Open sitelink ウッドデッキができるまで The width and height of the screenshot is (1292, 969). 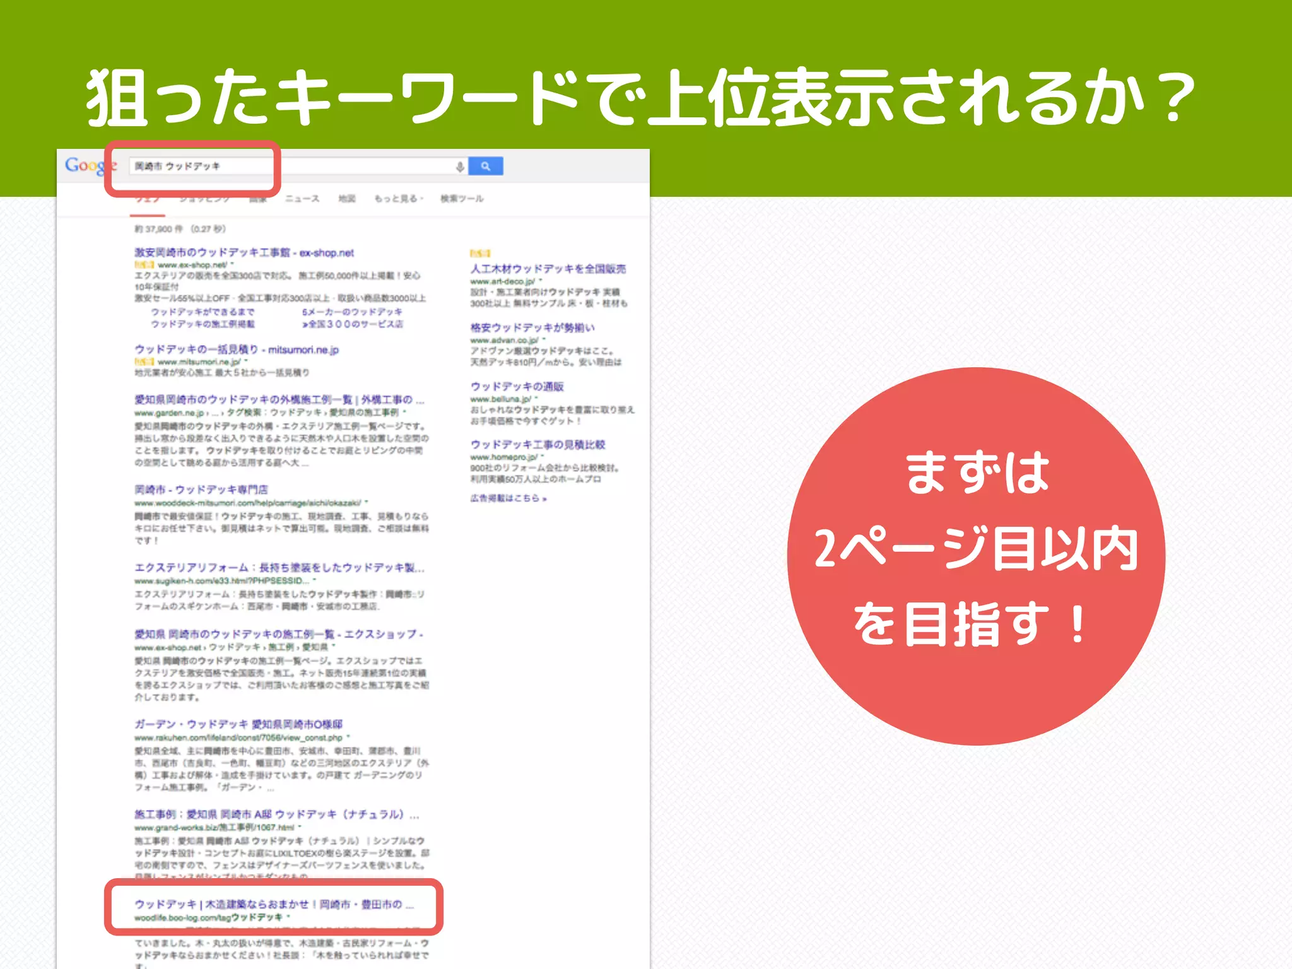[203, 312]
